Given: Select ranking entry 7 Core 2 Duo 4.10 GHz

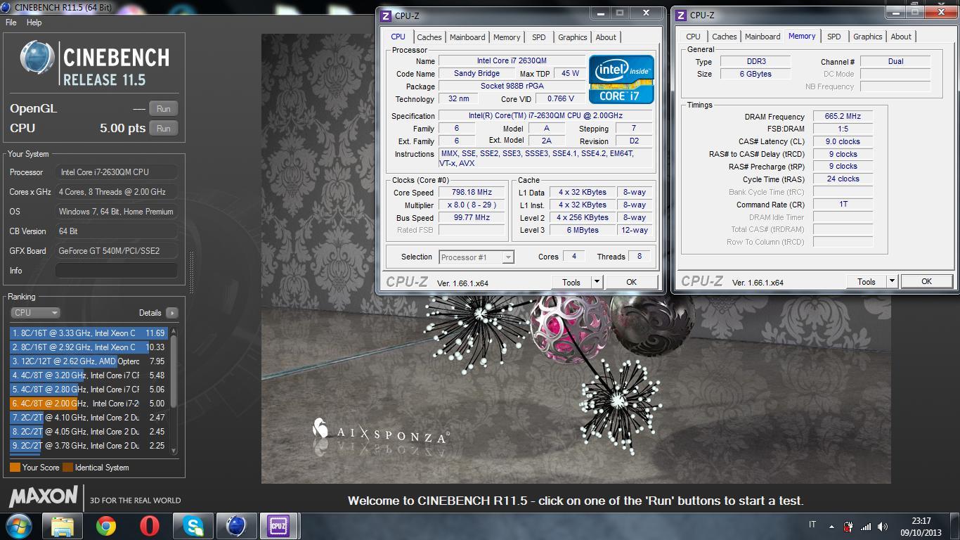Looking at the screenshot, I should coord(89,418).
